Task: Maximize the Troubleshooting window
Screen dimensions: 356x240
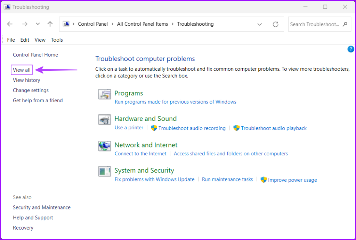Action: [325, 7]
